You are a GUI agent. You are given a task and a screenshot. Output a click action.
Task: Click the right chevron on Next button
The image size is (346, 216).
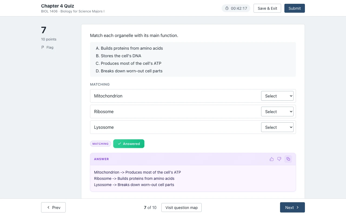pos(298,207)
